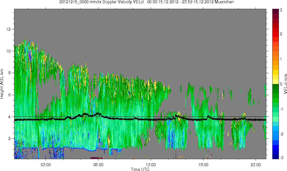Click the height label '12'

(x=8, y=29)
